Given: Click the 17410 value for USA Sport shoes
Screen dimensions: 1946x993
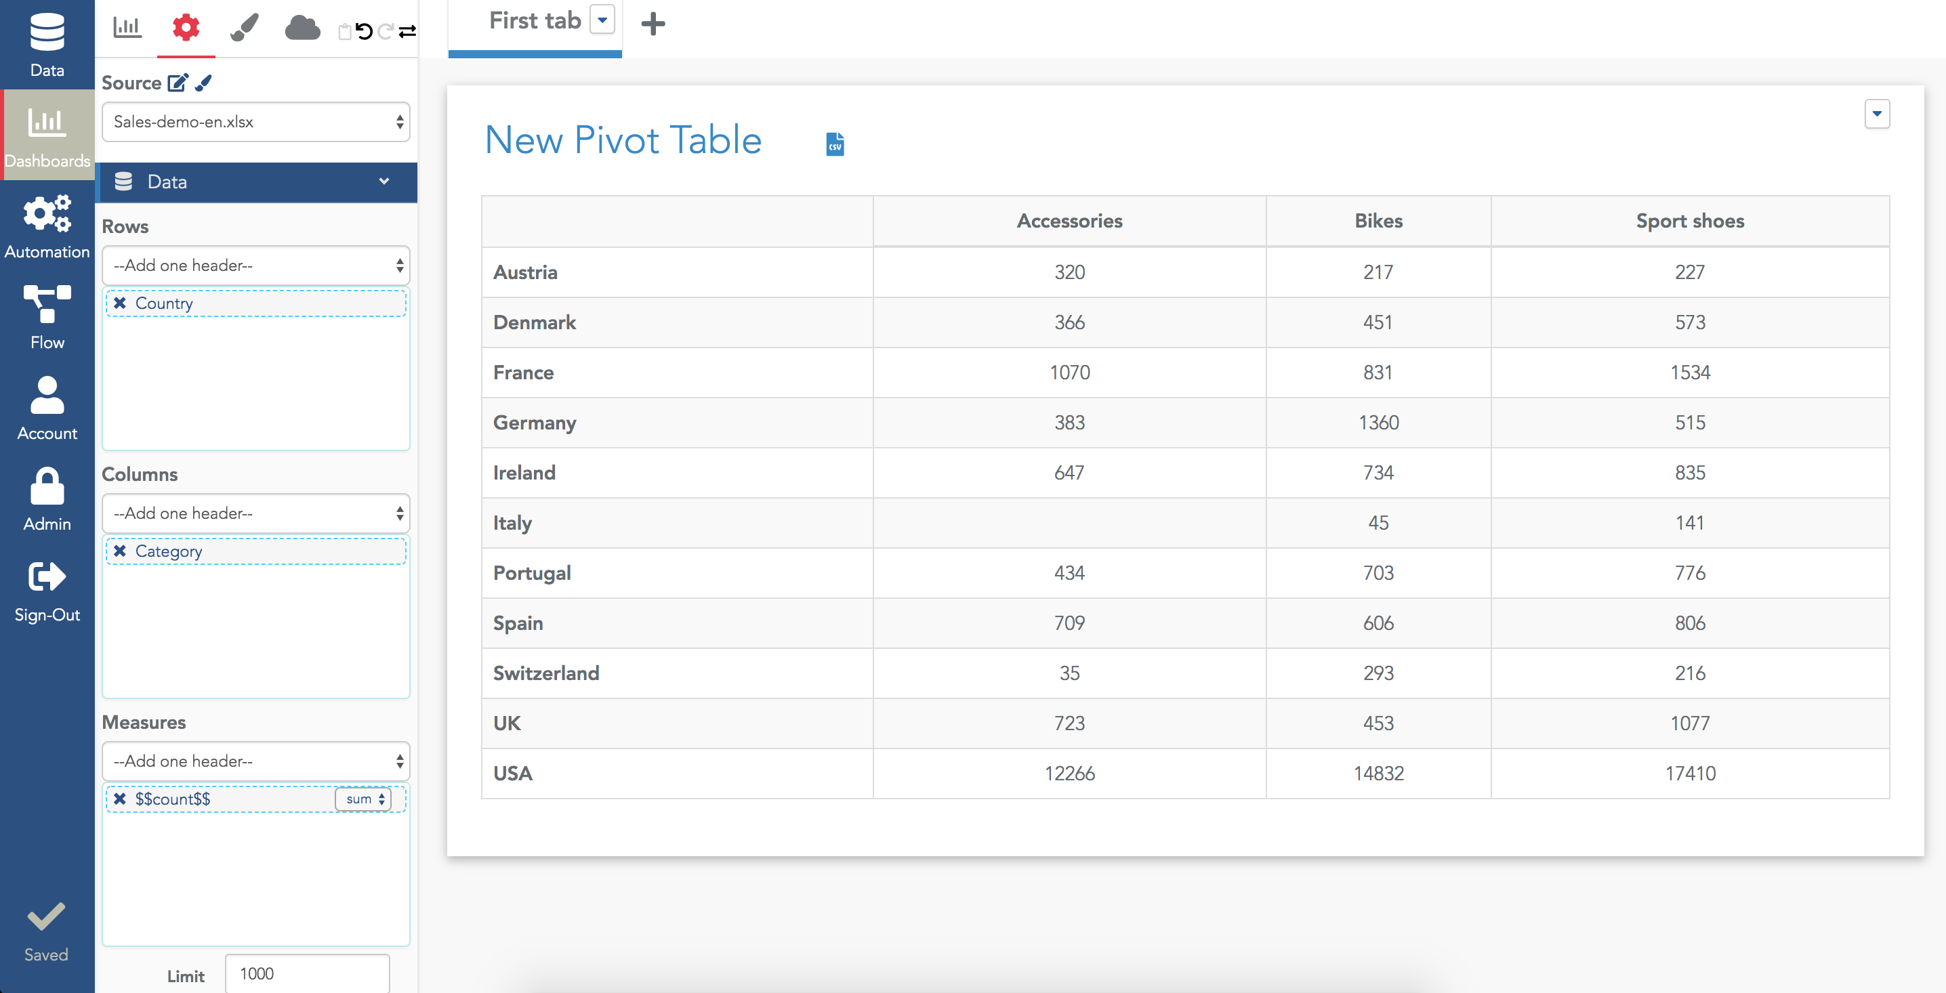Looking at the screenshot, I should (1691, 774).
